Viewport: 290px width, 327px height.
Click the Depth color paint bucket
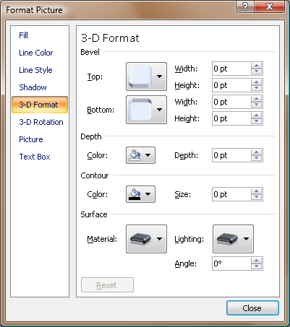pyautogui.click(x=135, y=155)
